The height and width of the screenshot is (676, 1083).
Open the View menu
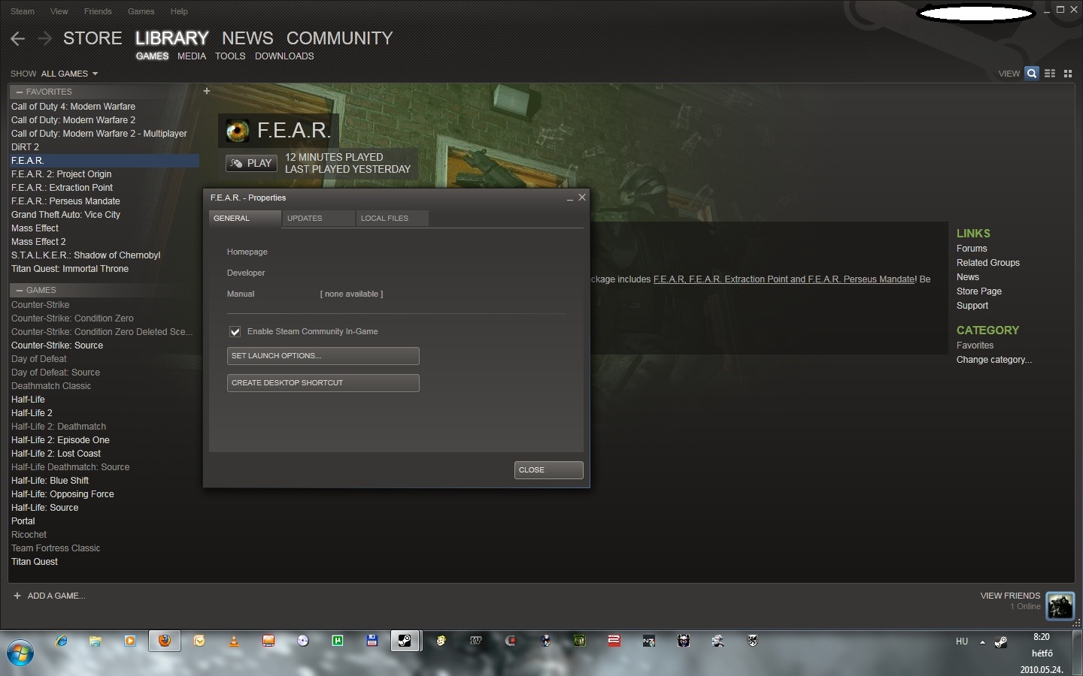coord(59,11)
